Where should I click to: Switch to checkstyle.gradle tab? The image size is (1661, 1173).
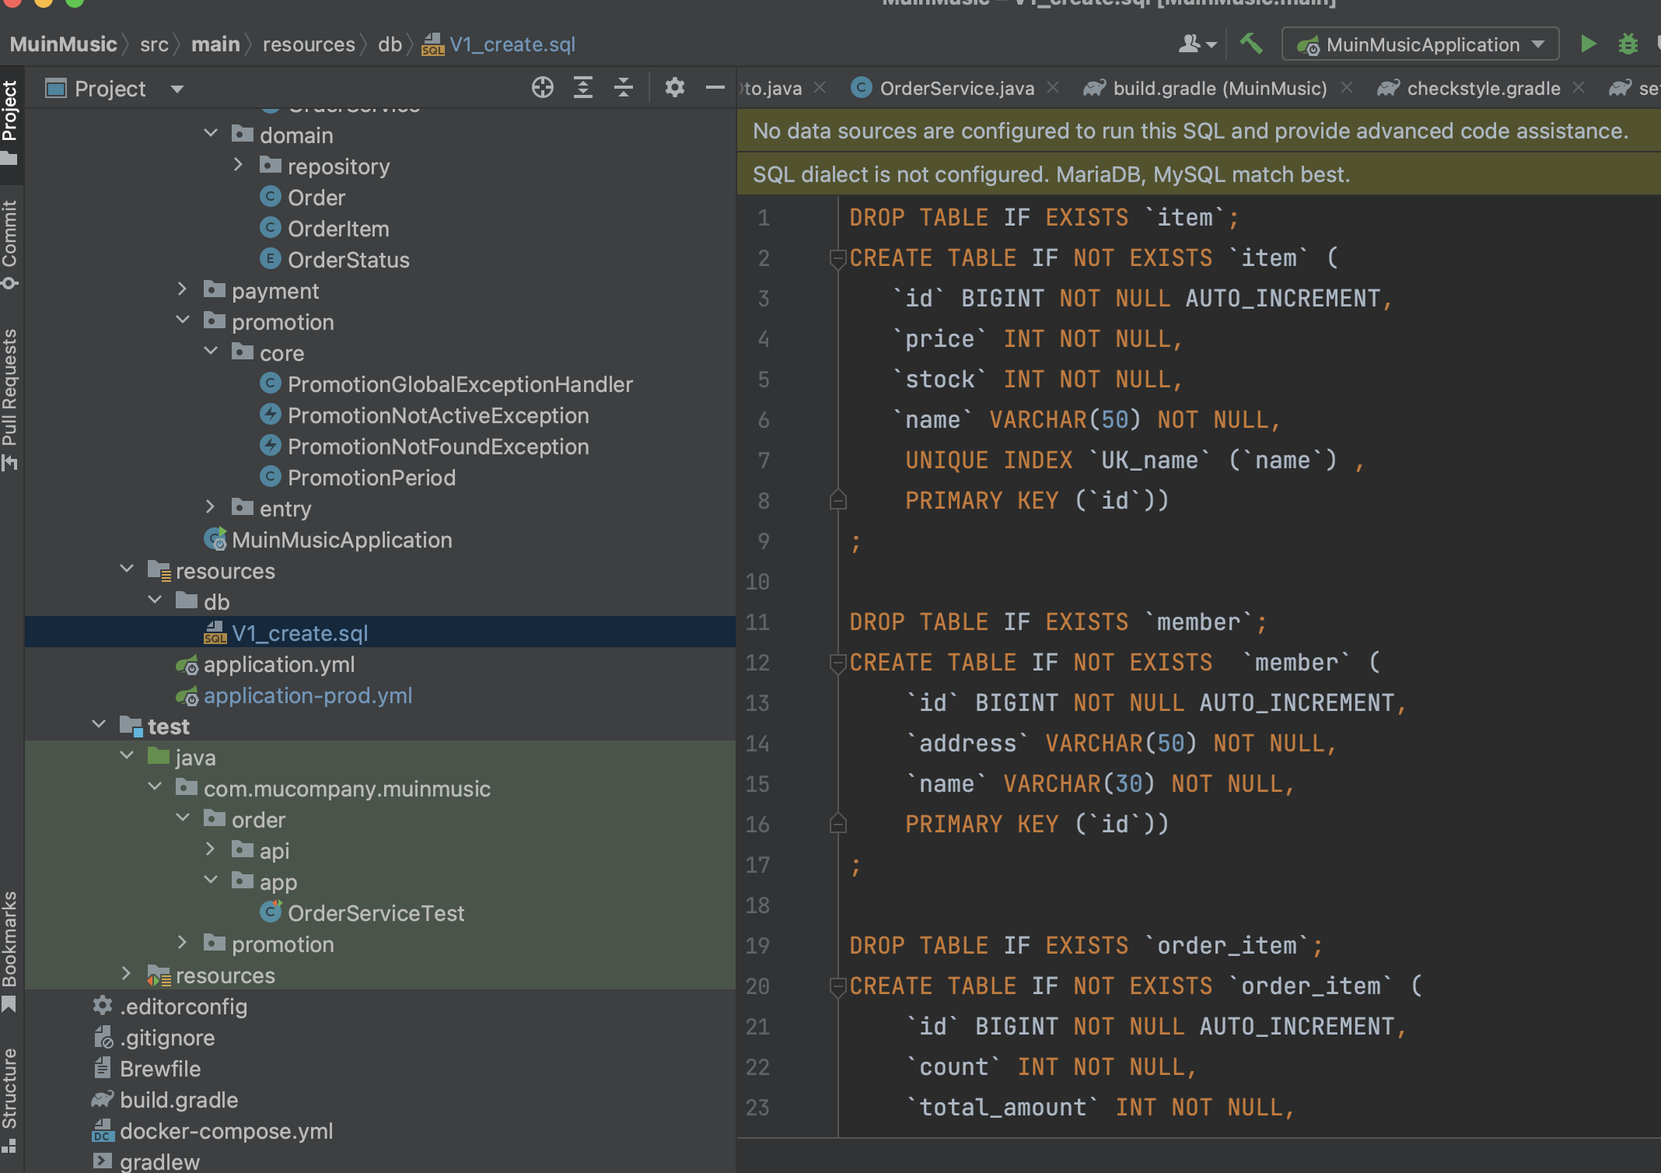1482,89
